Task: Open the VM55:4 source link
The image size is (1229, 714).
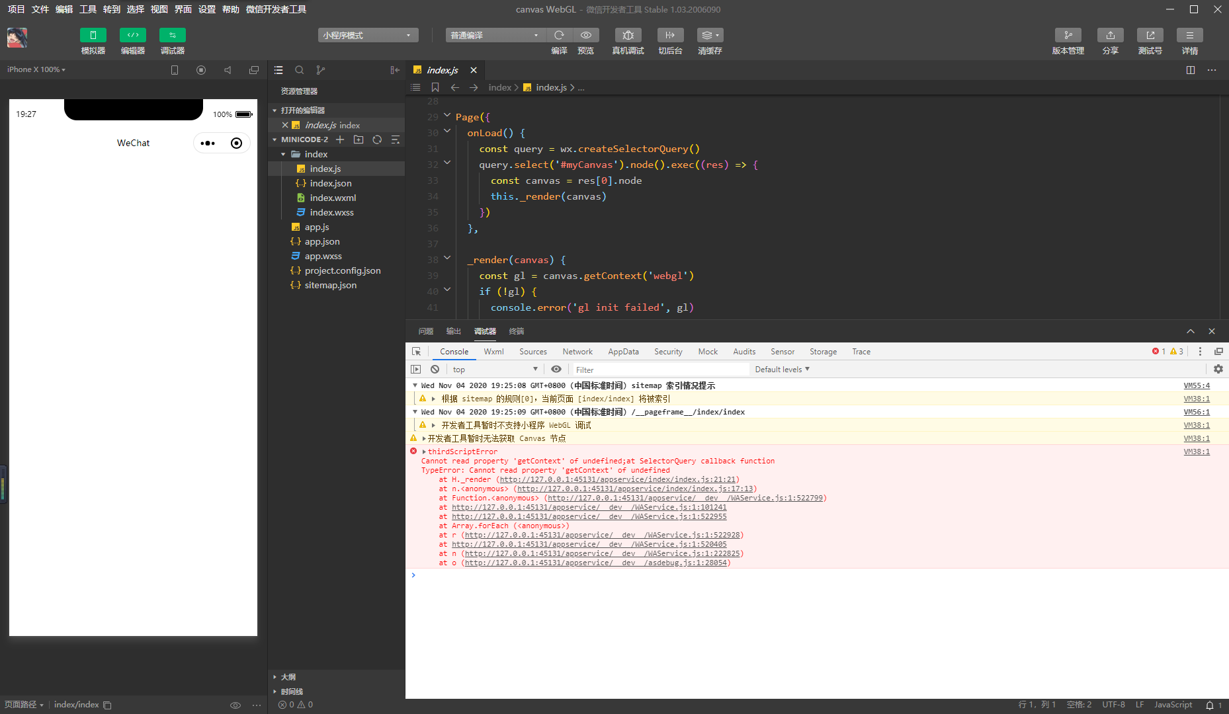Action: point(1197,385)
